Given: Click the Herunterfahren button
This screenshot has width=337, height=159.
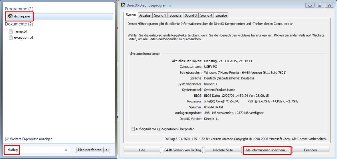Looking at the screenshot, I should (90, 150).
